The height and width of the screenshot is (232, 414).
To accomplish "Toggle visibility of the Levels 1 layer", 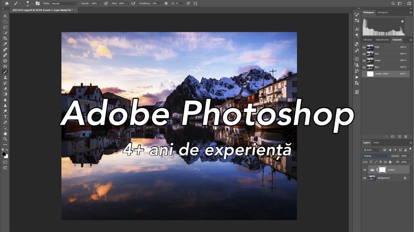I will click(x=365, y=170).
